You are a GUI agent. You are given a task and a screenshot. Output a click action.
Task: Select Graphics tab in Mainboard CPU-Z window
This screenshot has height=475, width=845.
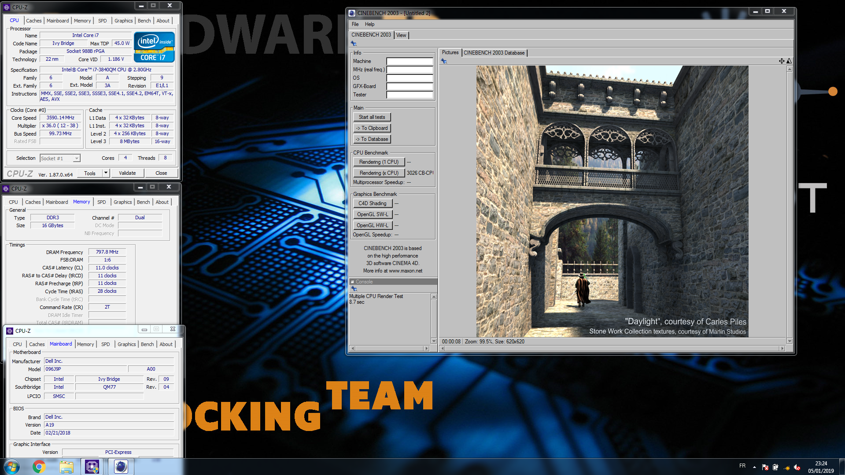pyautogui.click(x=126, y=344)
